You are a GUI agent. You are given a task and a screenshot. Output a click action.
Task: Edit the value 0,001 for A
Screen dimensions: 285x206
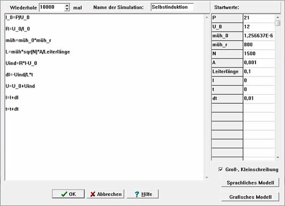click(259, 63)
